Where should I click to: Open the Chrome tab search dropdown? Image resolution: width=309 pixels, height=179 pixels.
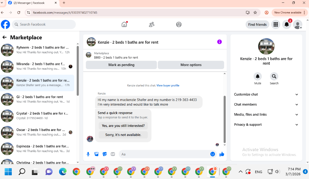(2, 3)
